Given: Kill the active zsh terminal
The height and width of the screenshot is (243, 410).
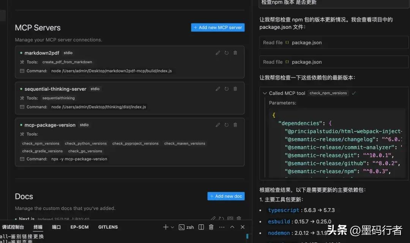Looking at the screenshot, I should pyautogui.click(x=211, y=227).
